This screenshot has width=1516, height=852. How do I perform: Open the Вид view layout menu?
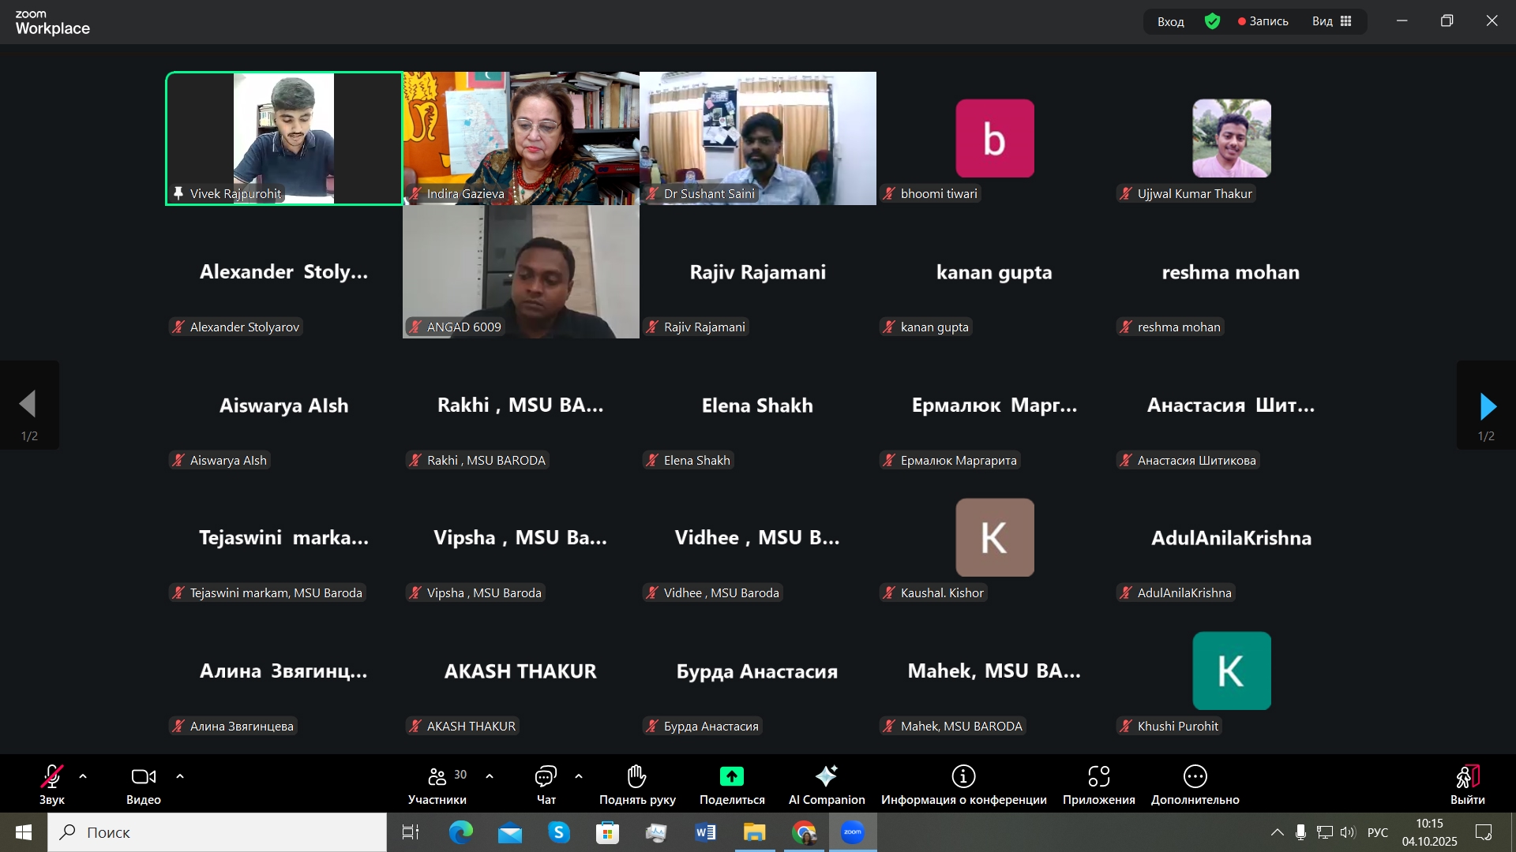click(1332, 21)
